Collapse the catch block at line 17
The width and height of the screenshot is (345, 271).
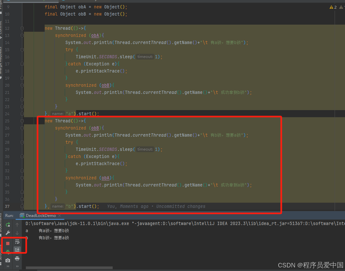coord(22,64)
